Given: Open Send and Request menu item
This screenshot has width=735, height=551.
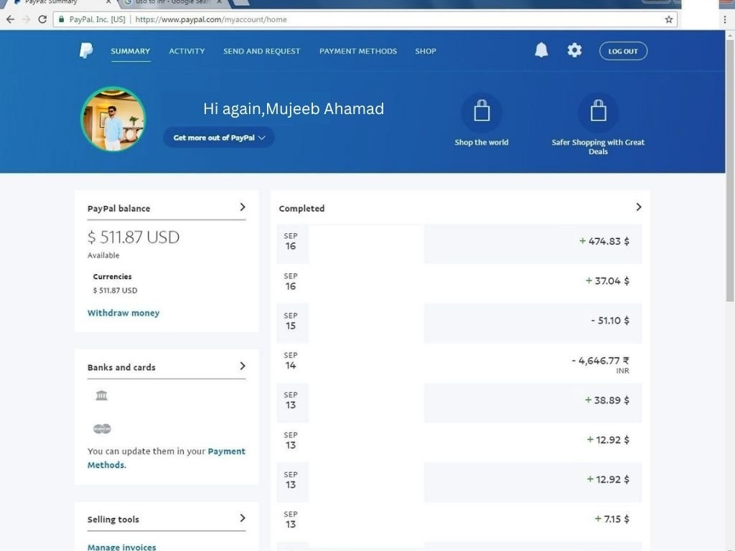Looking at the screenshot, I should click(261, 51).
